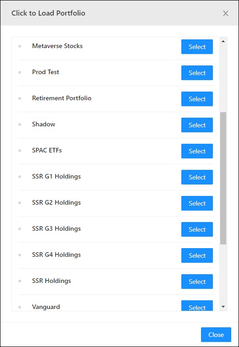The width and height of the screenshot is (239, 347).
Task: Click the bullet next to Shadow
Action: pos(20,125)
